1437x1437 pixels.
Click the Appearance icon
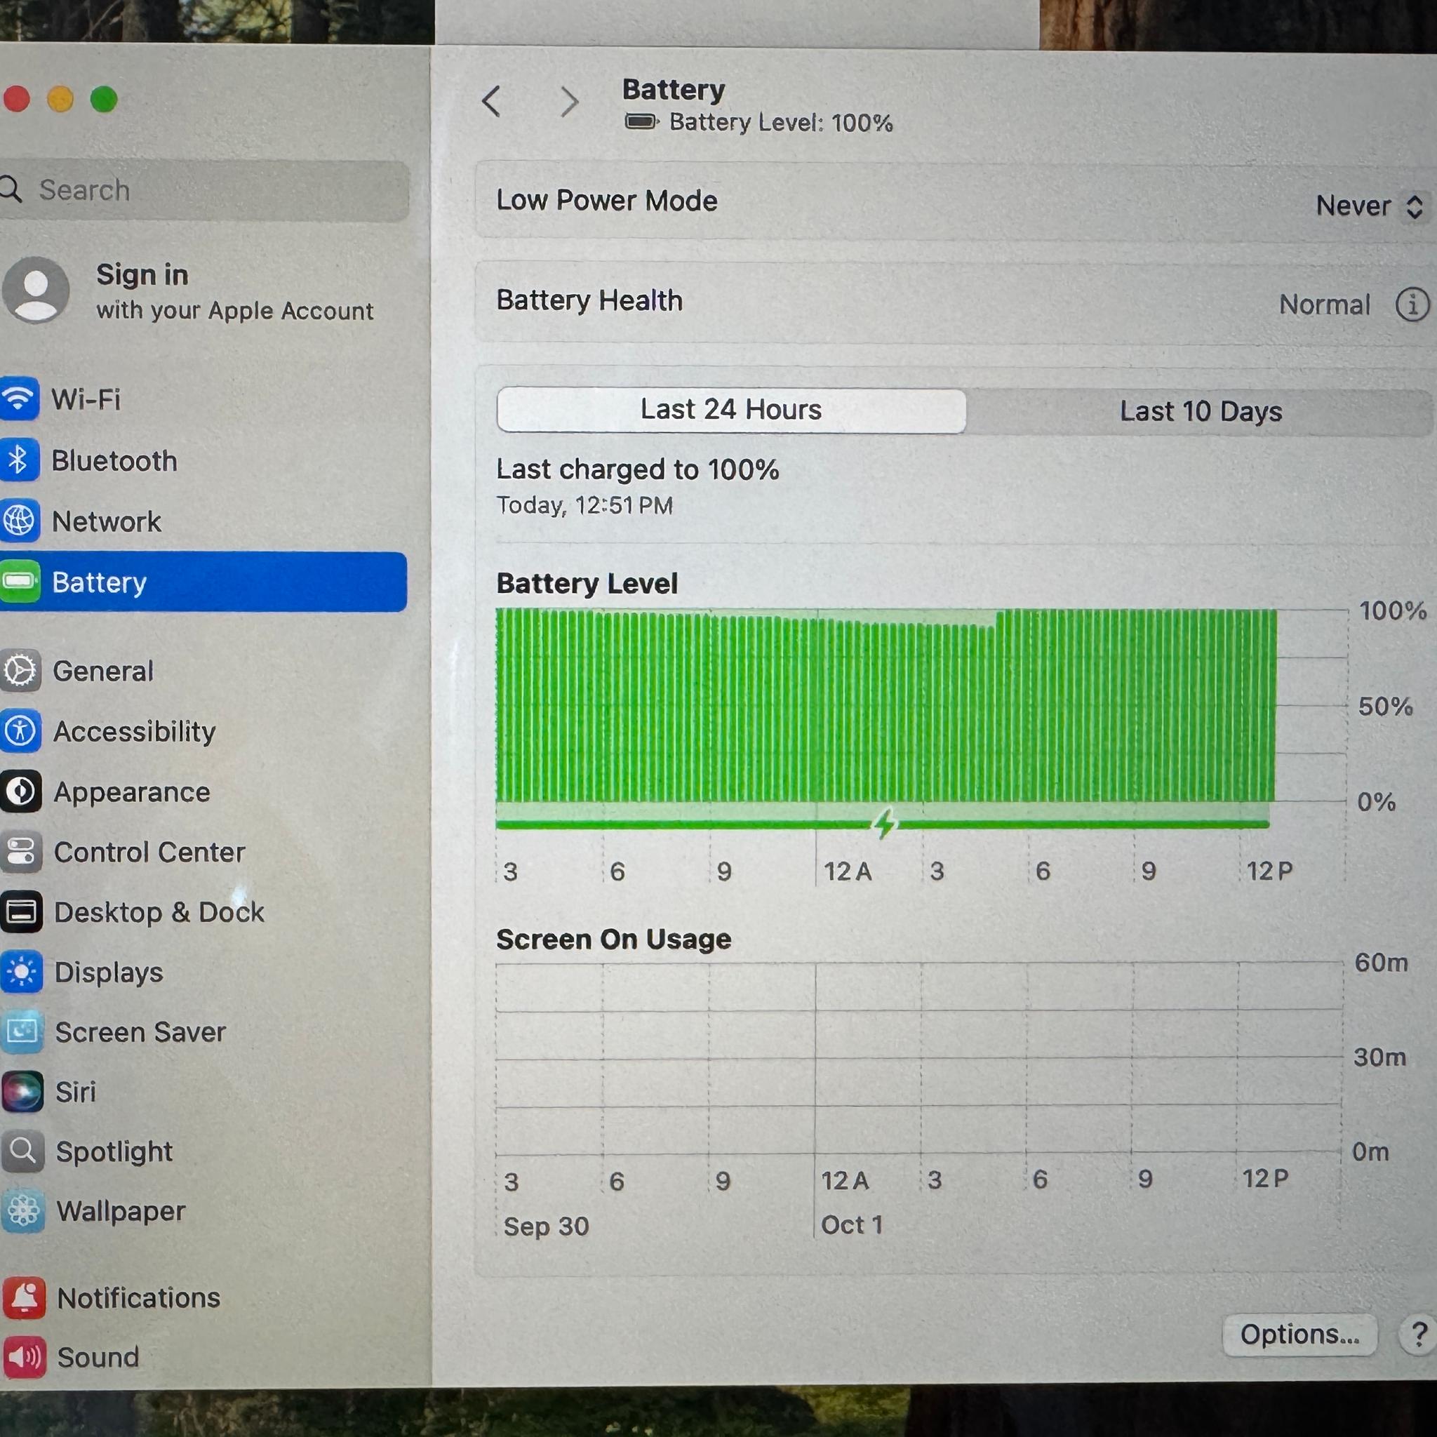pyautogui.click(x=20, y=791)
